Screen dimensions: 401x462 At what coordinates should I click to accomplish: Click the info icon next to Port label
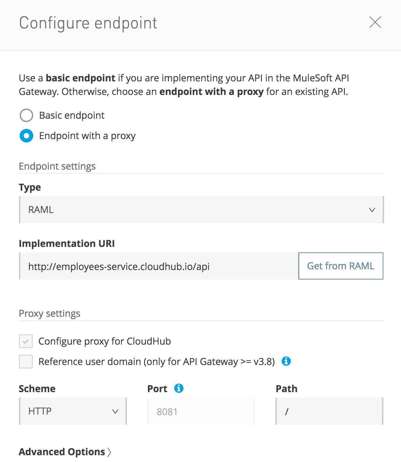pos(179,388)
